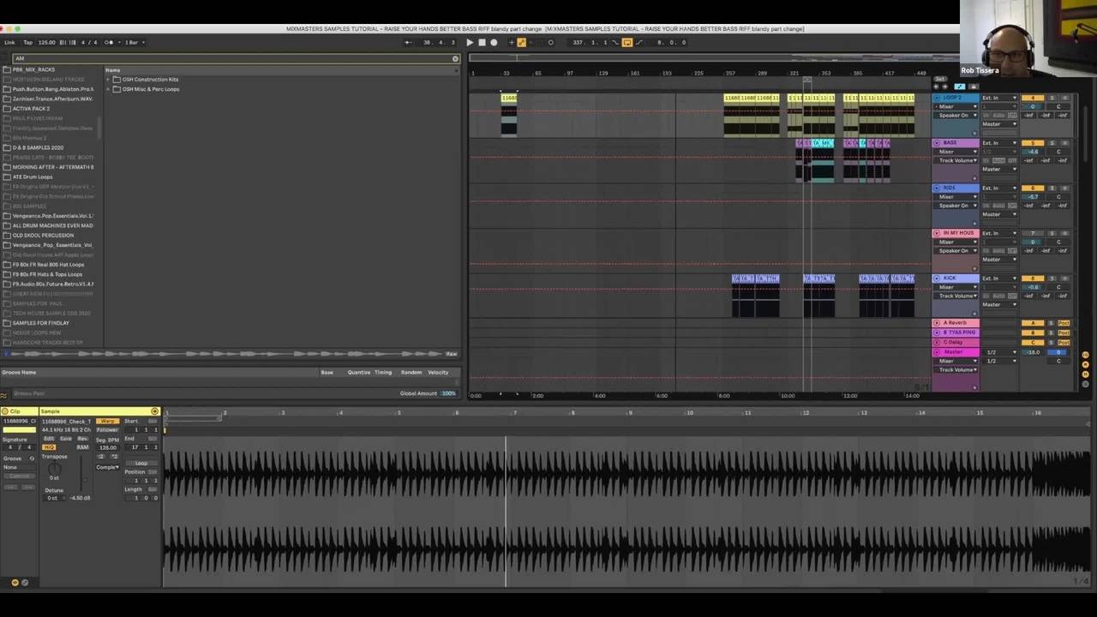The height and width of the screenshot is (617, 1097).
Task: Click the Sample tab header
Action: point(99,411)
